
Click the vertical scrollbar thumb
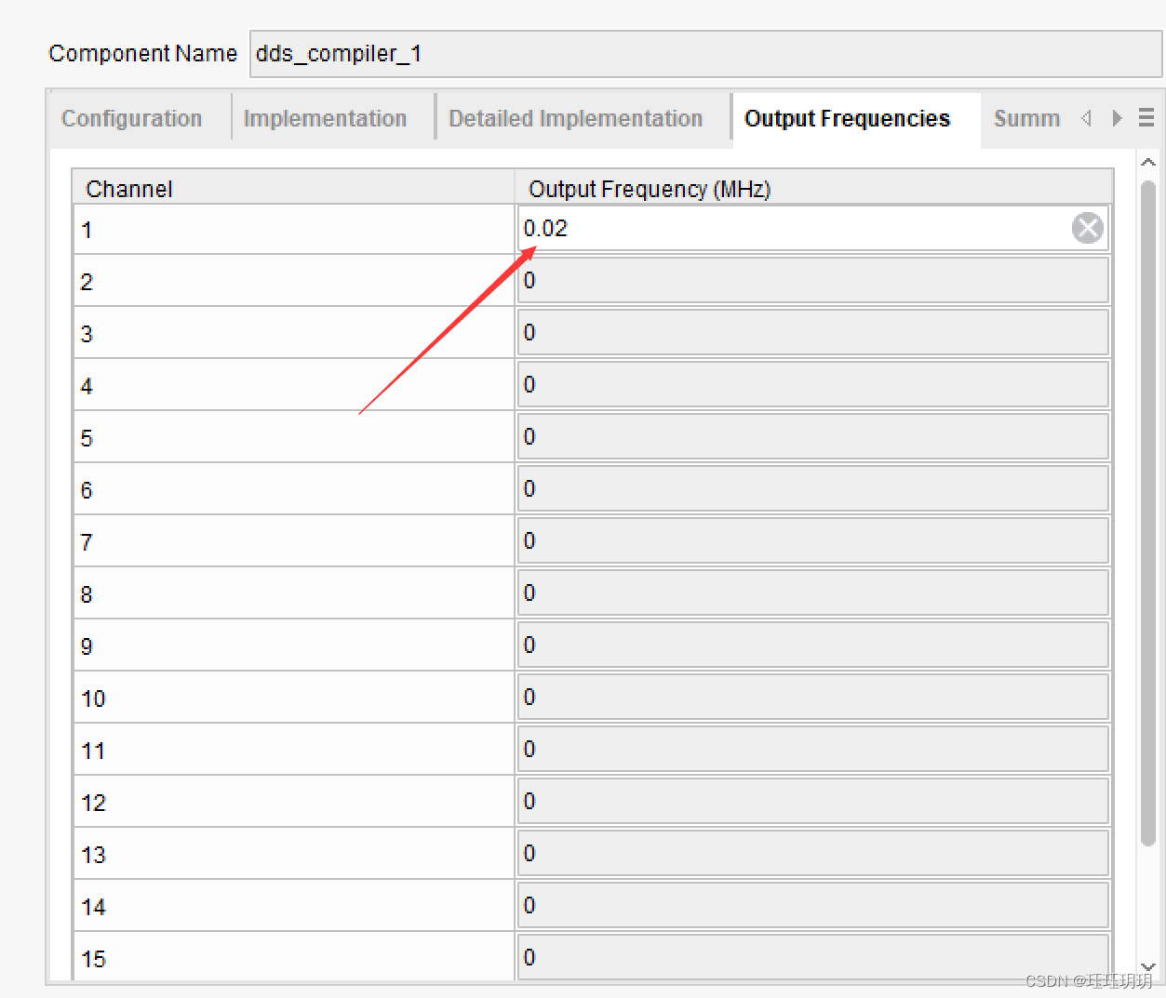point(1148,512)
